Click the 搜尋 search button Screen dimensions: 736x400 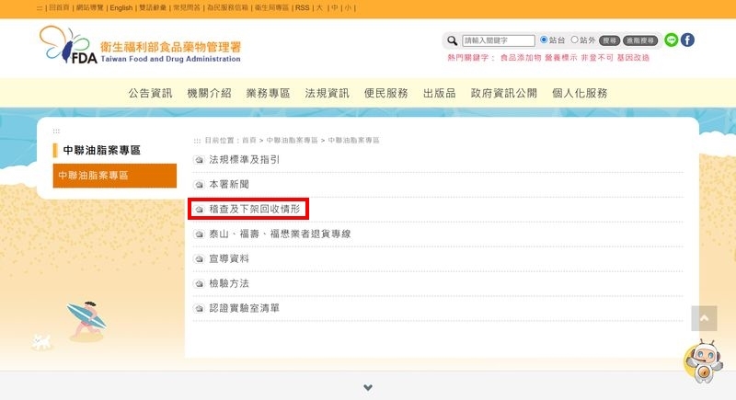609,40
